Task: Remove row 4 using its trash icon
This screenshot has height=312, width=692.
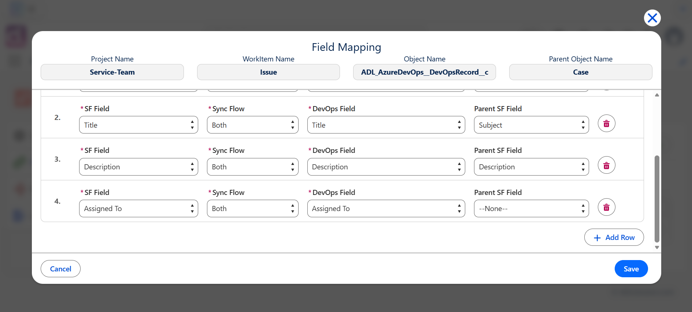Action: point(606,207)
